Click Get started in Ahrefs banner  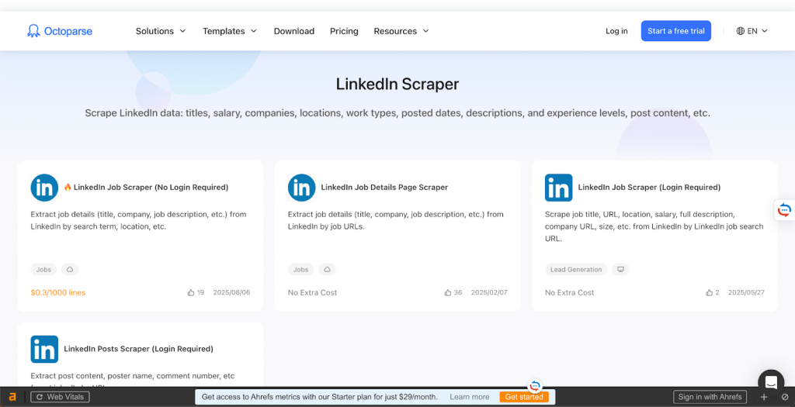click(x=524, y=397)
